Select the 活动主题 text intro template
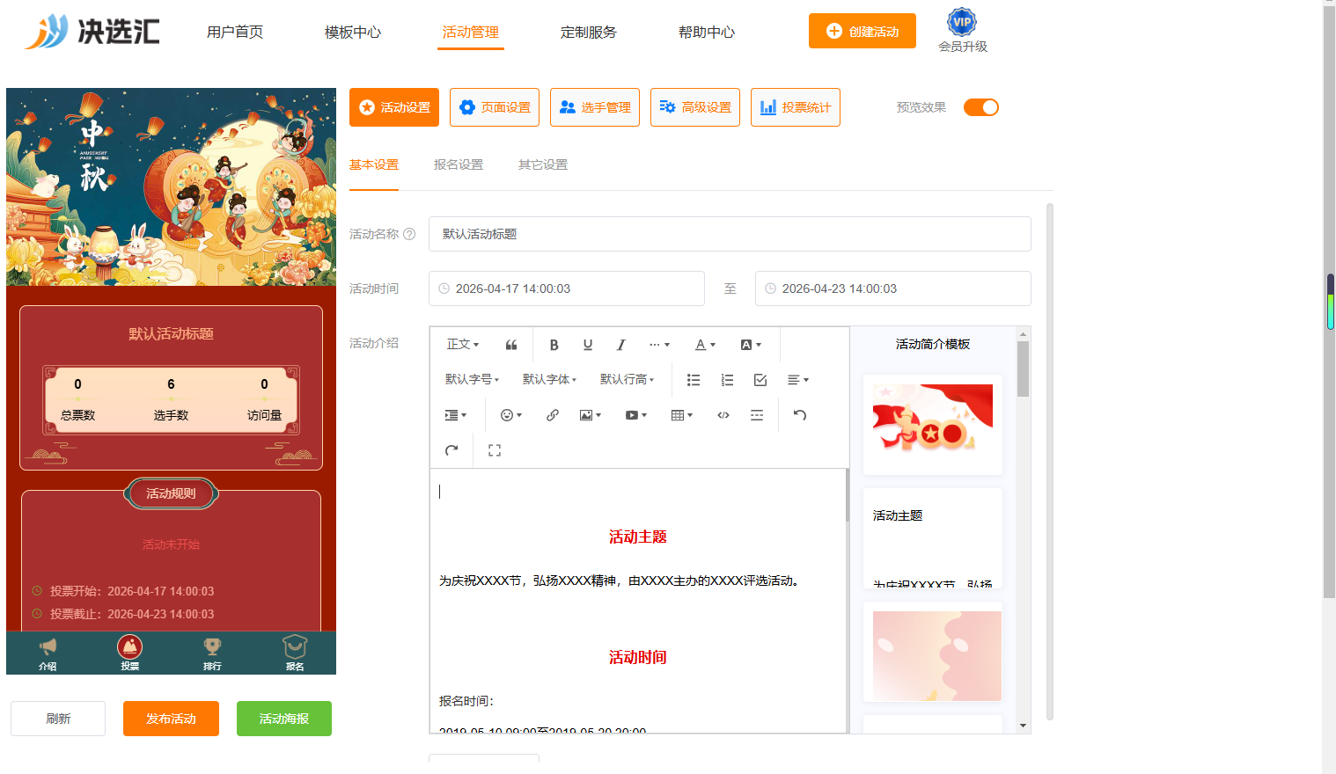 [933, 538]
